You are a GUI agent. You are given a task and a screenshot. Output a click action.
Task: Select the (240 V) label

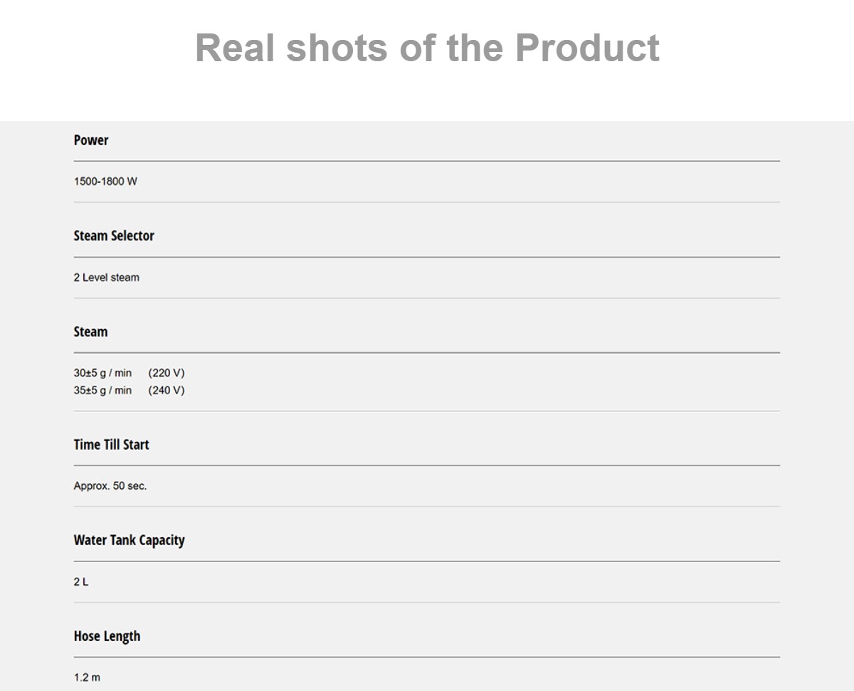click(167, 390)
